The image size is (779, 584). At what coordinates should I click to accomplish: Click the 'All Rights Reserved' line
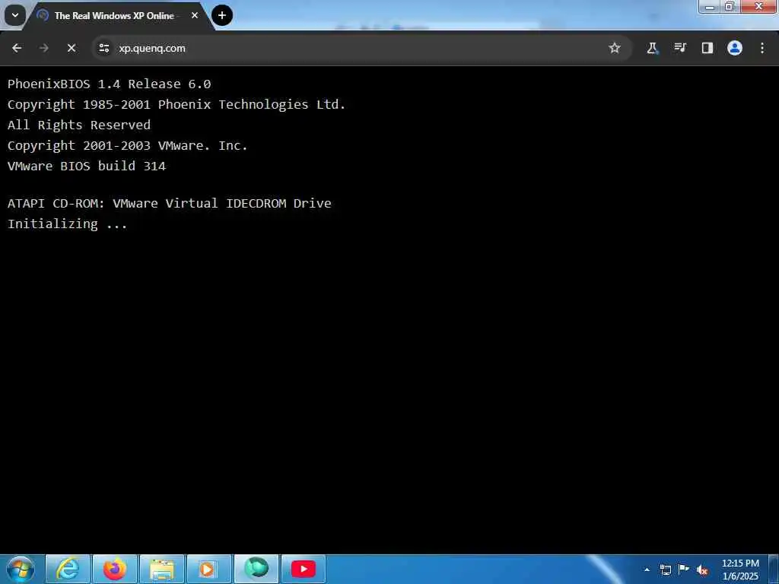tap(79, 125)
